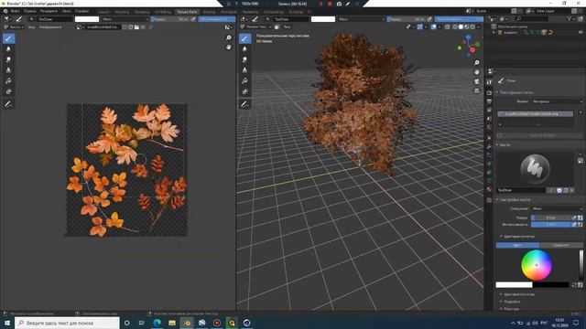Select the Clone tool in 3D viewport toolbar
Screen dimensions: 586x329
tap(245, 70)
